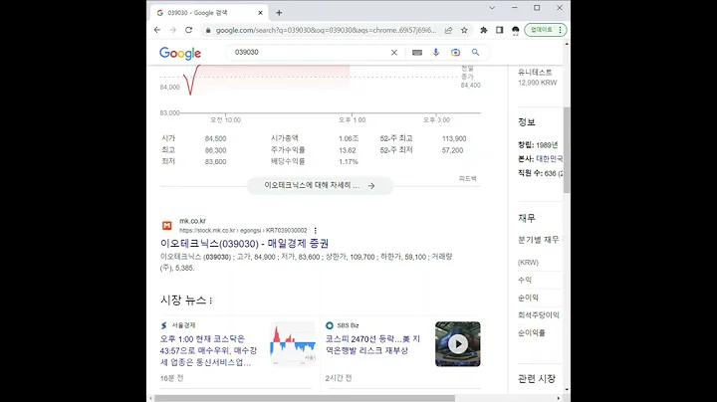This screenshot has height=402, width=717.
Task: Open 이오테크닉스에 대해 자세히 button
Action: (320, 185)
